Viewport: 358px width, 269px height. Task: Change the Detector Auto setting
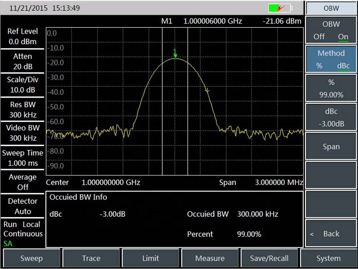click(22, 206)
